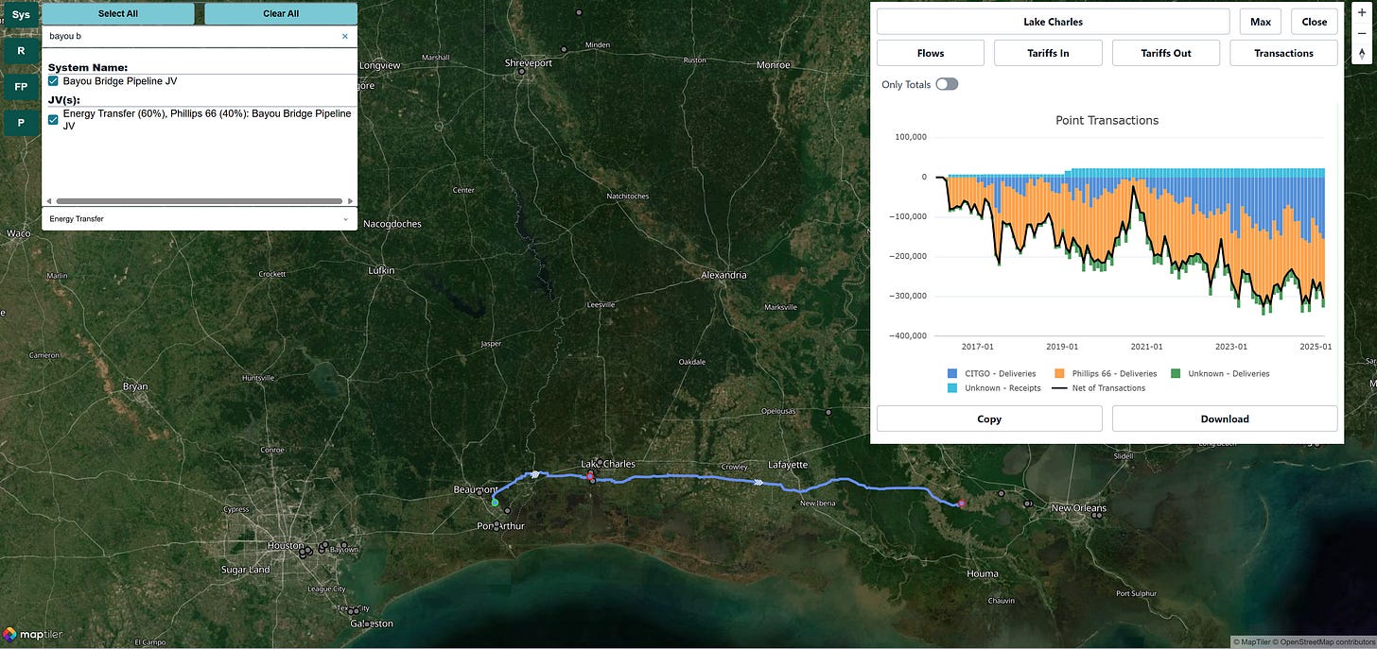
Task: Toggle Unknown - Deliveries legend swatch
Action: [1177, 373]
